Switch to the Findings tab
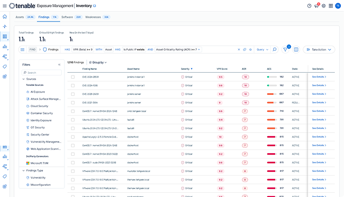The width and height of the screenshot is (344, 197). [48, 17]
